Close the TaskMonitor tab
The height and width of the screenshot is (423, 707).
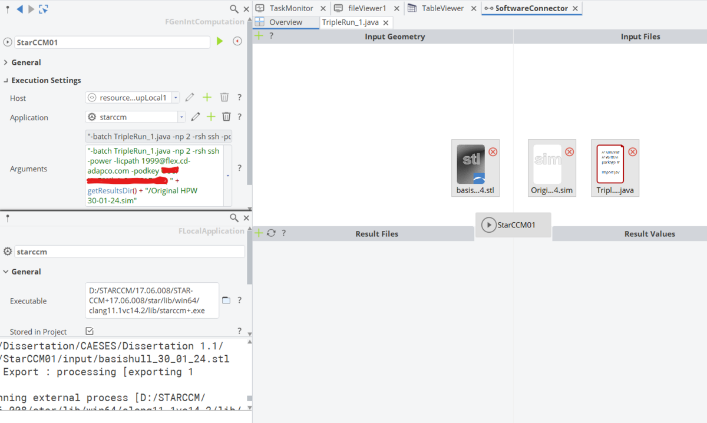point(323,9)
